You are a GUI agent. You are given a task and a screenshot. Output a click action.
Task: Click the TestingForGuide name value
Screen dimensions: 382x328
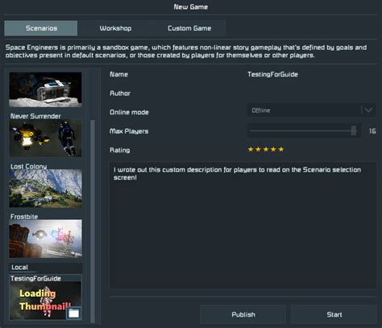click(272, 74)
